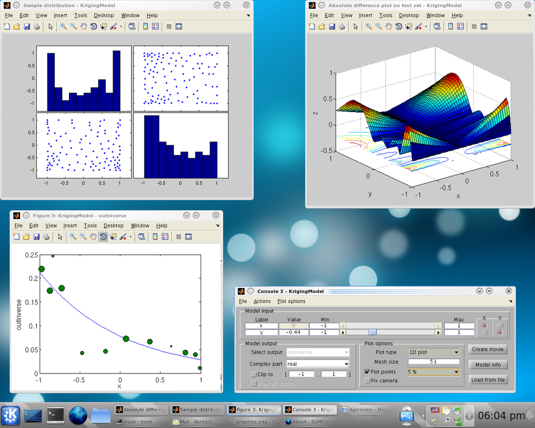The width and height of the screenshot is (535, 428).
Task: Open the Plot type dropdown
Action: tap(434, 352)
